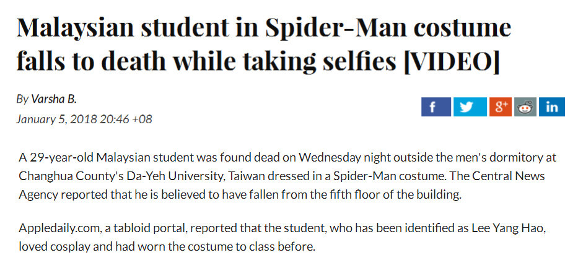Click 'Changhua County's' in first paragraph
This screenshot has height=268, width=578.
point(71,176)
